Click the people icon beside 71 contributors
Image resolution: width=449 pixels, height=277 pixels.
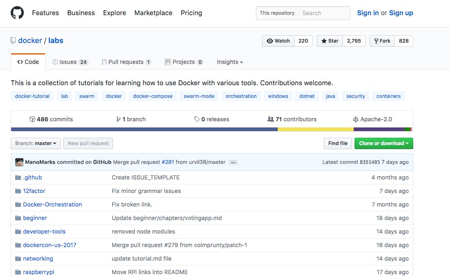point(271,119)
